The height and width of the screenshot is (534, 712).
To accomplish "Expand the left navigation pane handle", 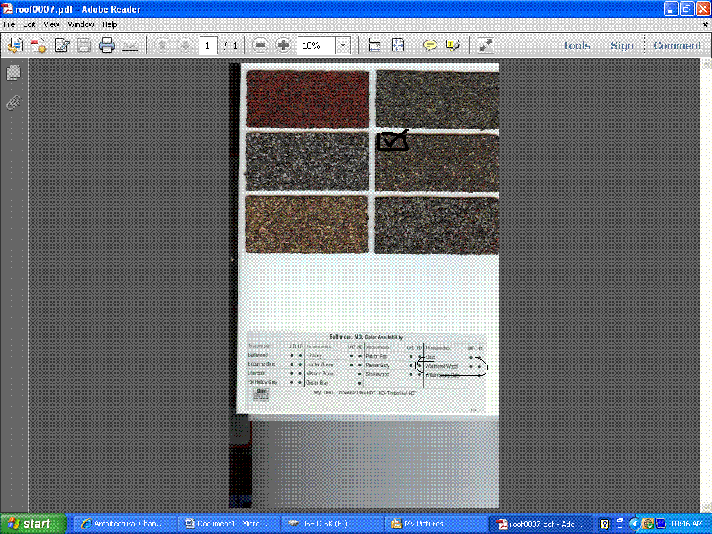I will coord(232,259).
